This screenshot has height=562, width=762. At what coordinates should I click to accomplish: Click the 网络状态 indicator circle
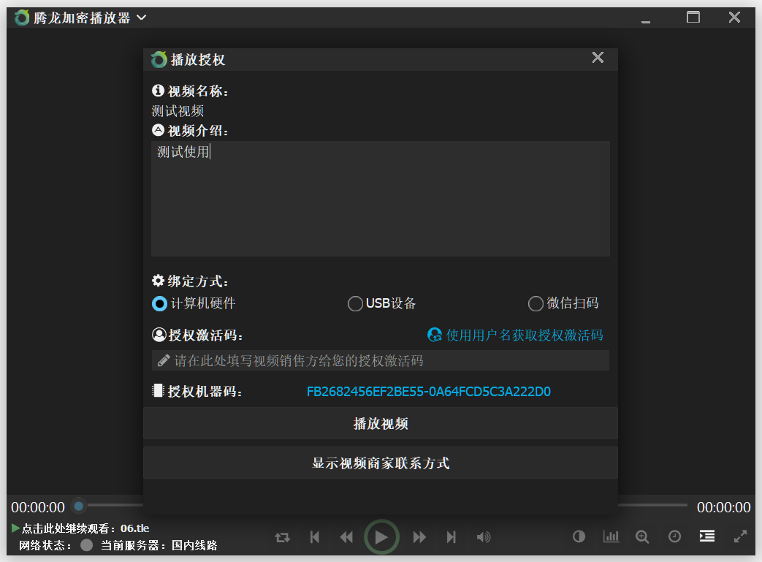point(86,545)
